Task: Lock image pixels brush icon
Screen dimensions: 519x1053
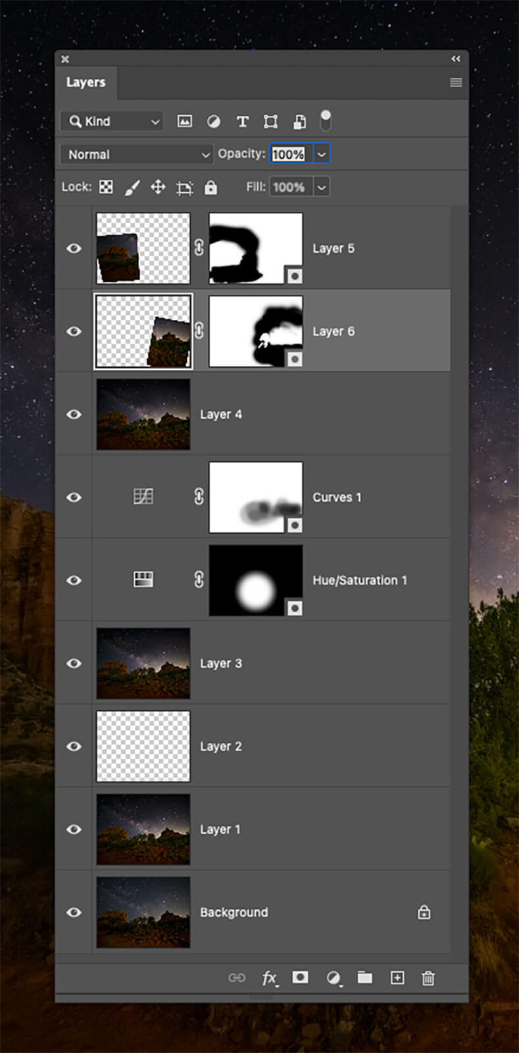Action: [132, 188]
